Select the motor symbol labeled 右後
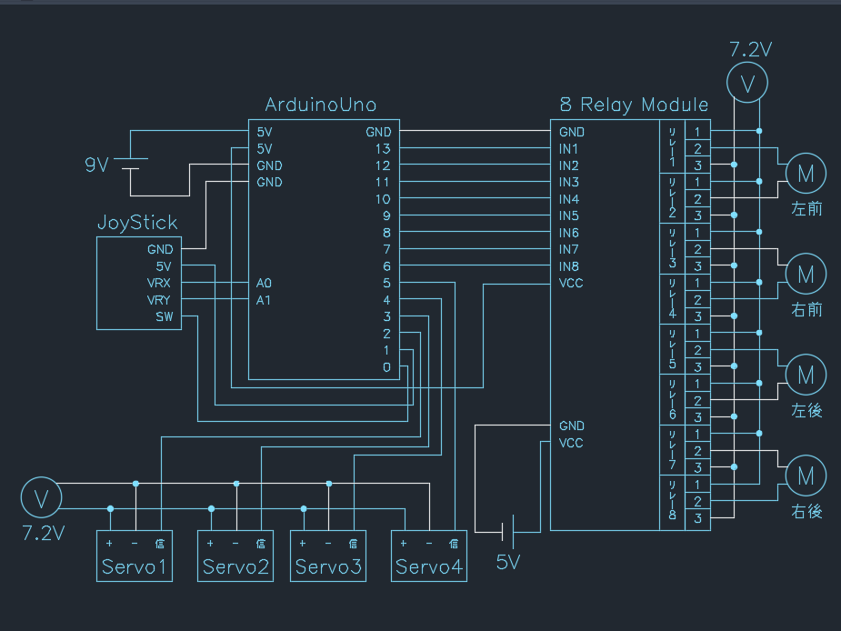 [806, 475]
